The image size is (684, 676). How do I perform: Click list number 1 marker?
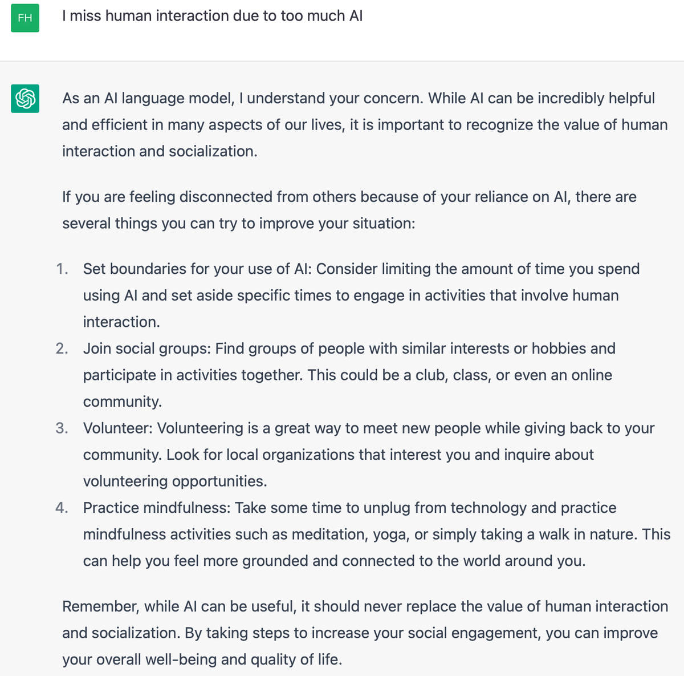click(x=62, y=269)
